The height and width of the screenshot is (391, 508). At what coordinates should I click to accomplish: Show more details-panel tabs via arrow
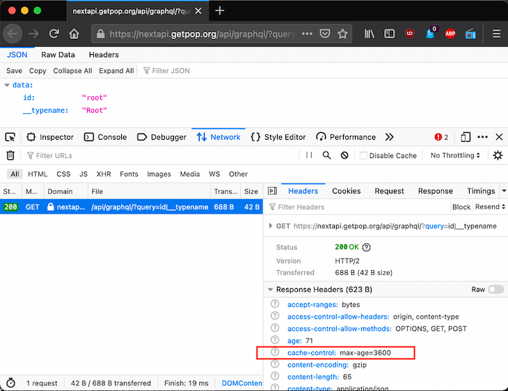pyautogui.click(x=504, y=191)
